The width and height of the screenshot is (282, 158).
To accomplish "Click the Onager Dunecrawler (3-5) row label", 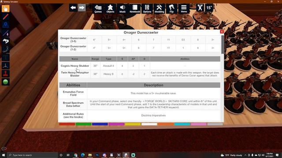I will coord(73,39).
